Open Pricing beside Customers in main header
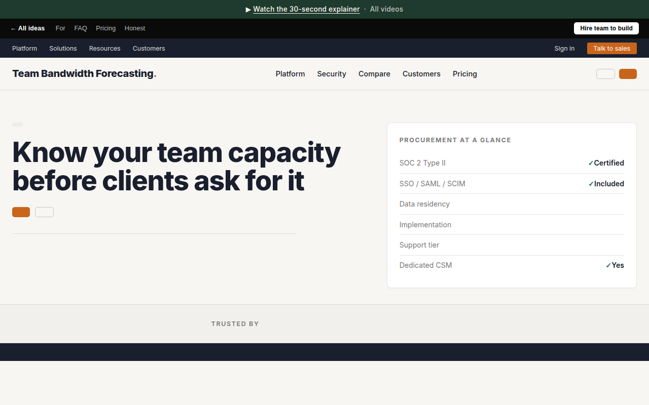Screen dimensions: 649x405 [x=465, y=74]
